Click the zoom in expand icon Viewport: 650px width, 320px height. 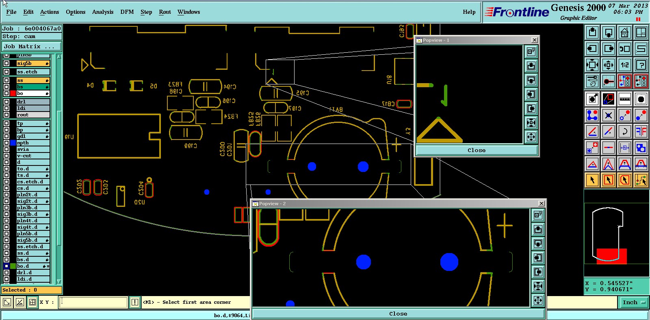point(592,65)
